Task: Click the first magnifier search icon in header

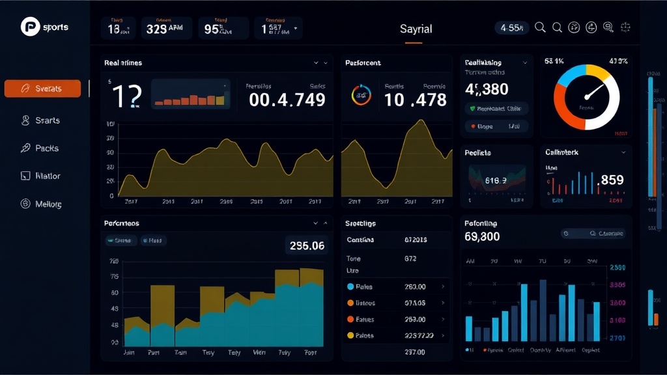Action: pyautogui.click(x=540, y=27)
